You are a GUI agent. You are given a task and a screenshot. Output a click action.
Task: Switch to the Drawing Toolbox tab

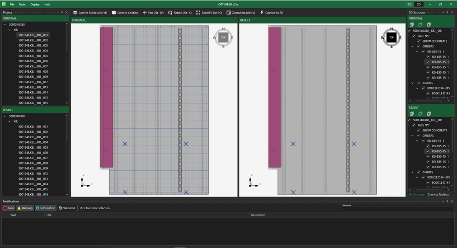438,195
